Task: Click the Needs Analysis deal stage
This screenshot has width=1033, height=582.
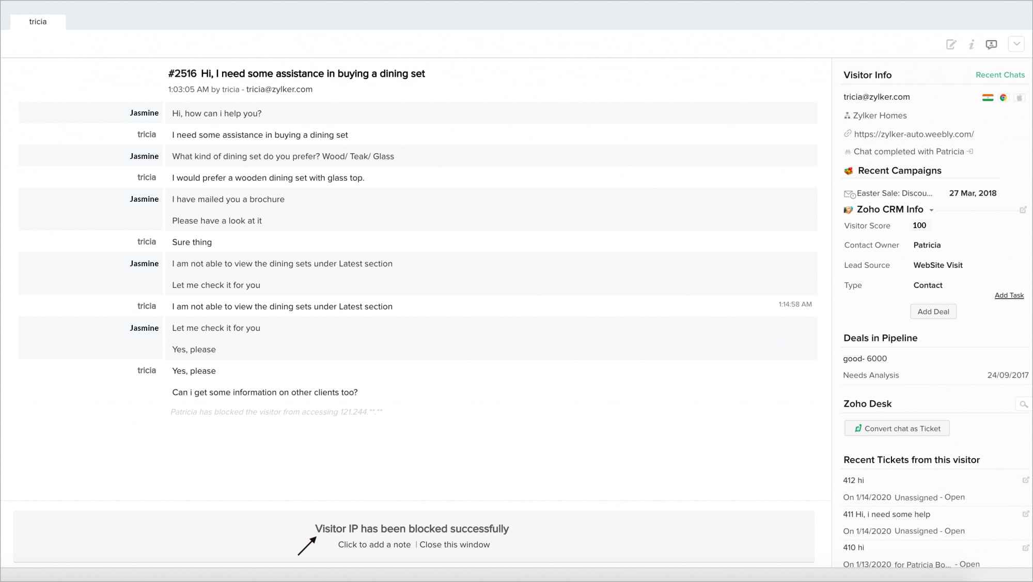Action: tap(871, 375)
